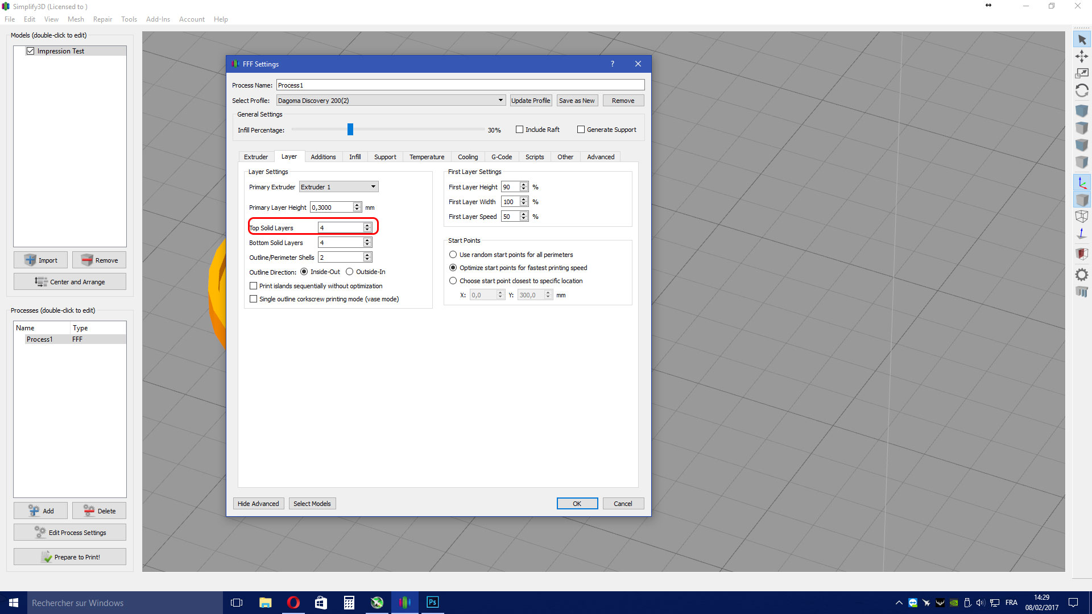
Task: Open the Temperature tab
Action: coord(427,157)
